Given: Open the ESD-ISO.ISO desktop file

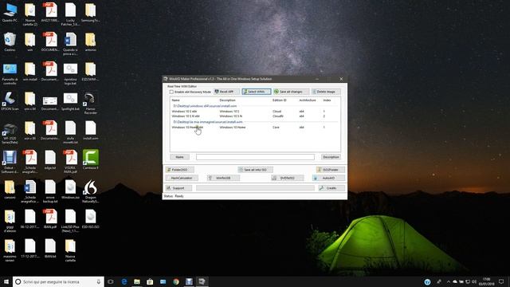Looking at the screenshot, I should click(x=90, y=218).
